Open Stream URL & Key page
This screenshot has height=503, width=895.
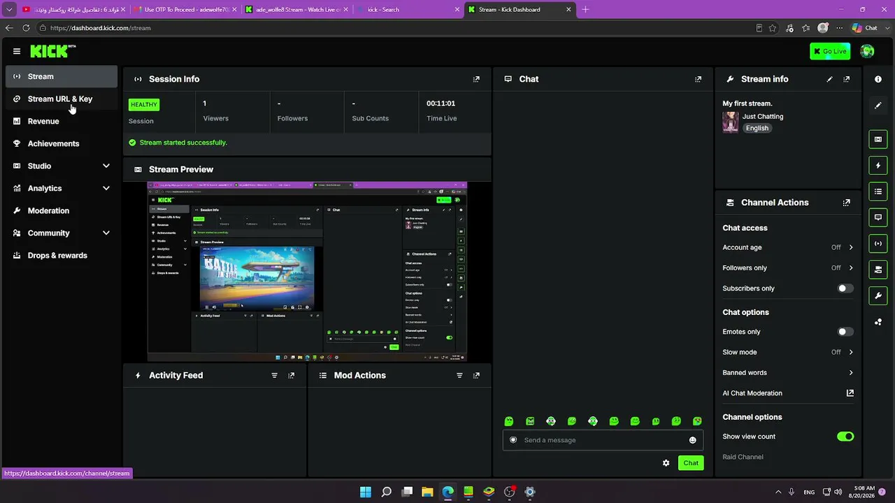click(x=62, y=99)
